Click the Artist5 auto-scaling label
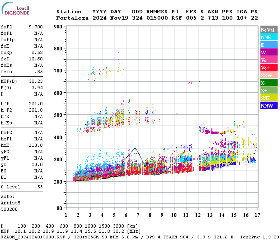280x240 pixels. [10, 203]
